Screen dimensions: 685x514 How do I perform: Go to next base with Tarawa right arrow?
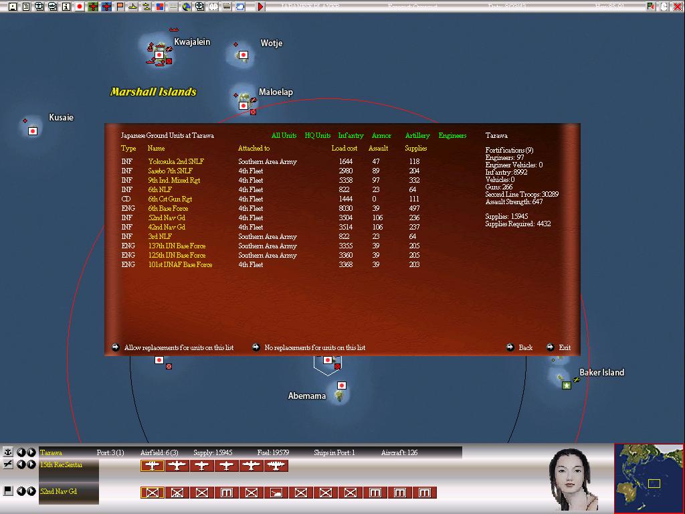[31, 452]
